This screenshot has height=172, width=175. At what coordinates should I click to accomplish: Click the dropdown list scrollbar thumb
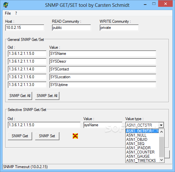(161, 147)
